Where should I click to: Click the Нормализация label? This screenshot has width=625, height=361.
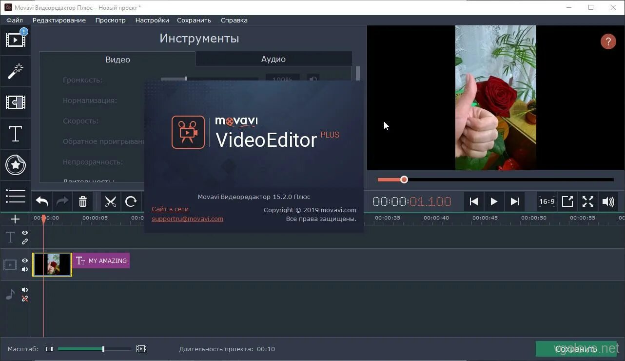click(x=90, y=100)
